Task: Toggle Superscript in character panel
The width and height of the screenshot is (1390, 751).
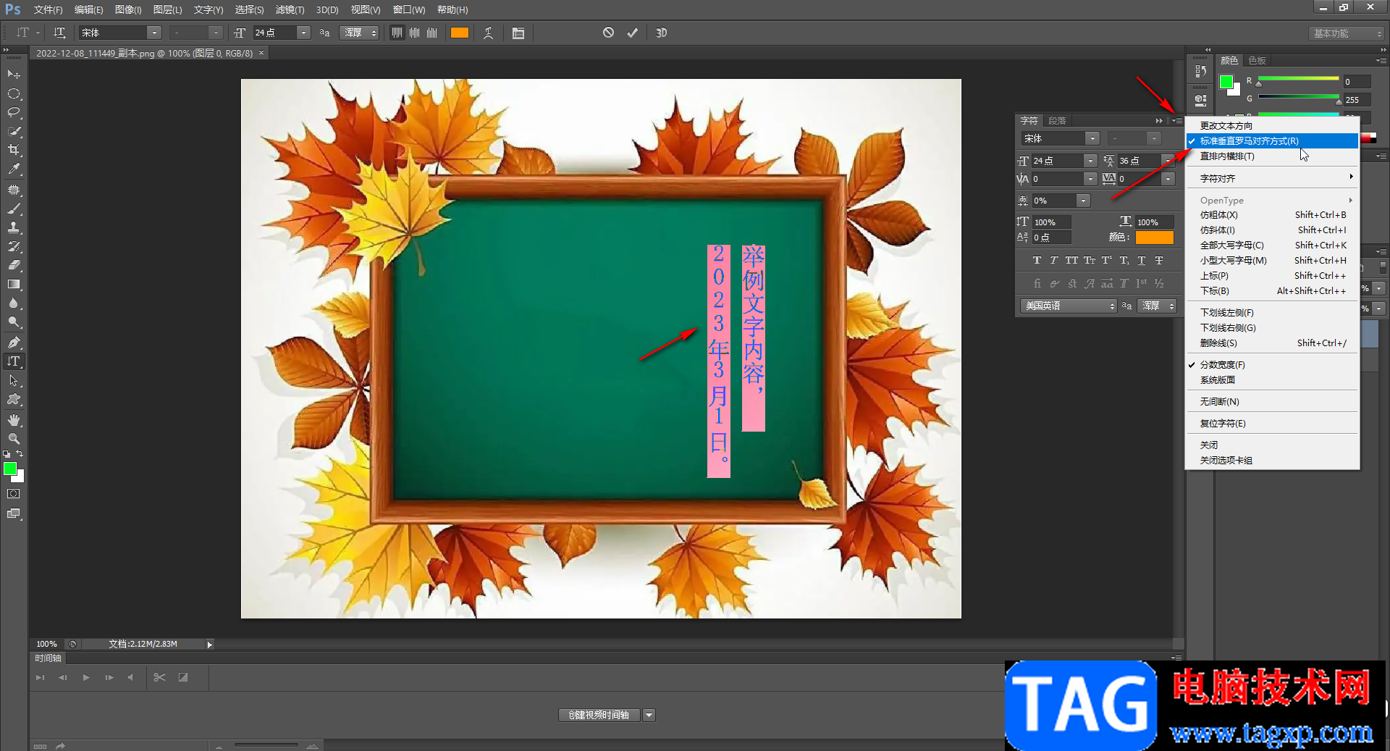Action: [x=1106, y=261]
